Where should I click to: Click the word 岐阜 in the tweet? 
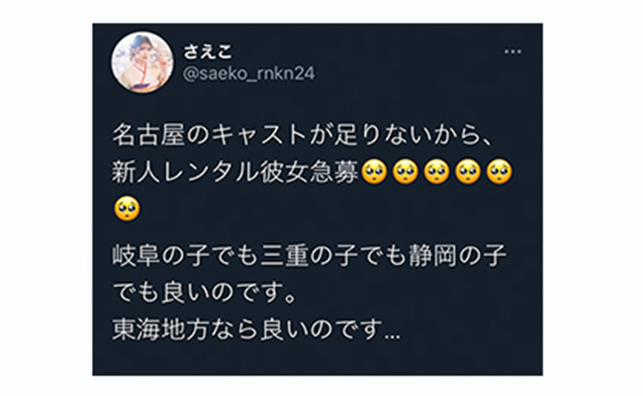[137, 254]
